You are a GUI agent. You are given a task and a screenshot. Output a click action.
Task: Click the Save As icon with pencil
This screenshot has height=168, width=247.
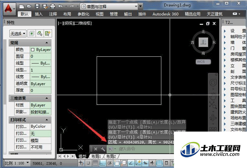[45, 6]
